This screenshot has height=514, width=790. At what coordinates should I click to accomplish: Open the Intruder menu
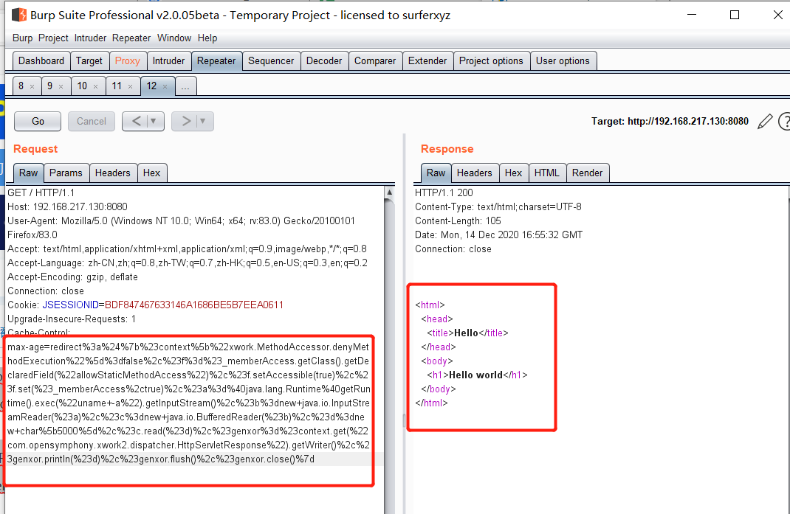pyautogui.click(x=90, y=38)
